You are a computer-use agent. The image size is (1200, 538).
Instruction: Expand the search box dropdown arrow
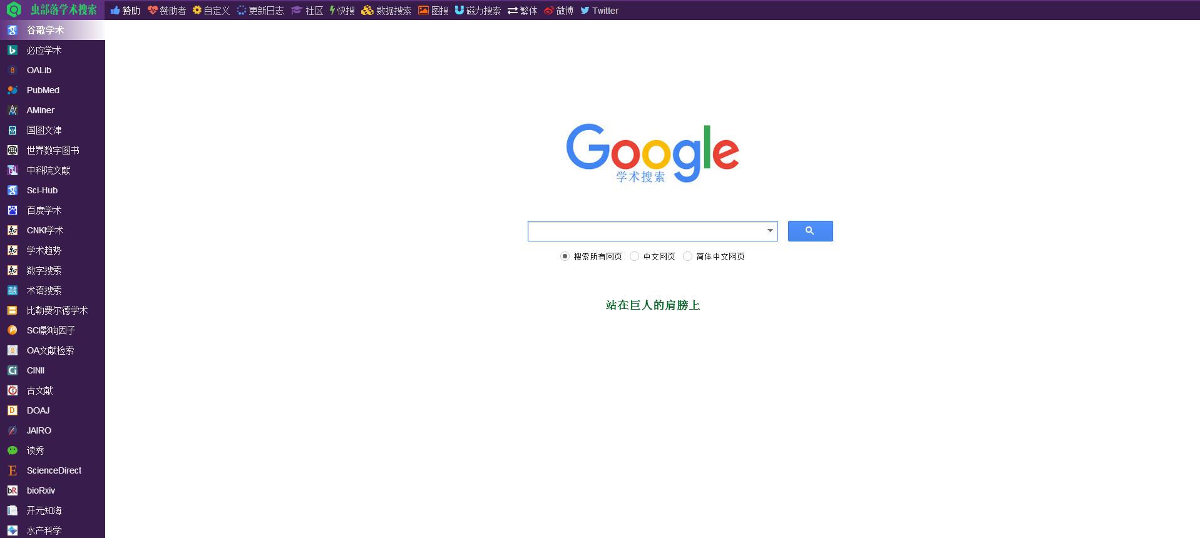pos(770,231)
